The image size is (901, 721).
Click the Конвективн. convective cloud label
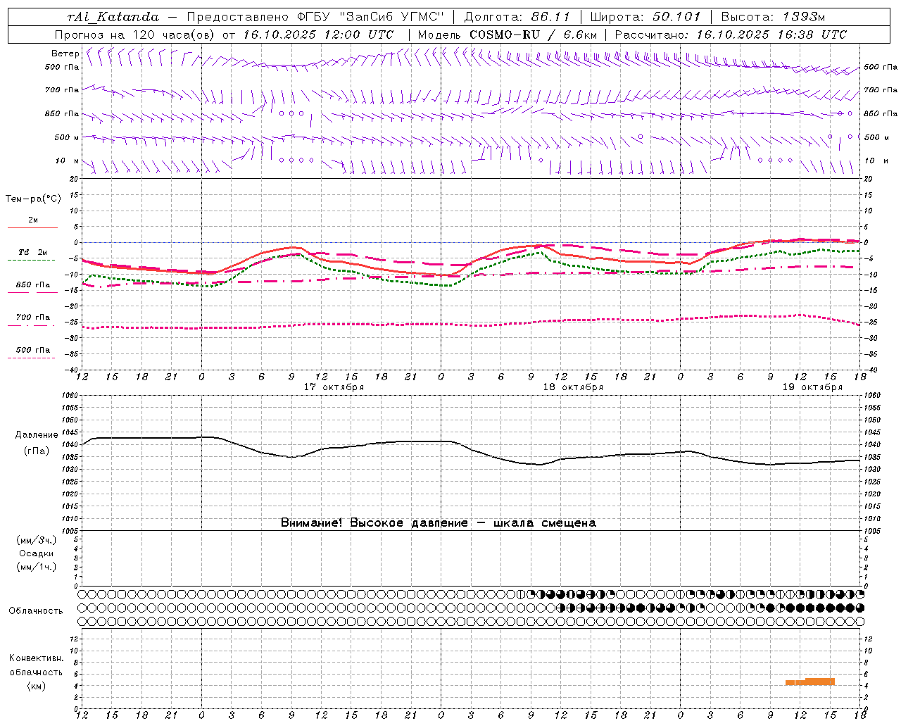point(37,658)
